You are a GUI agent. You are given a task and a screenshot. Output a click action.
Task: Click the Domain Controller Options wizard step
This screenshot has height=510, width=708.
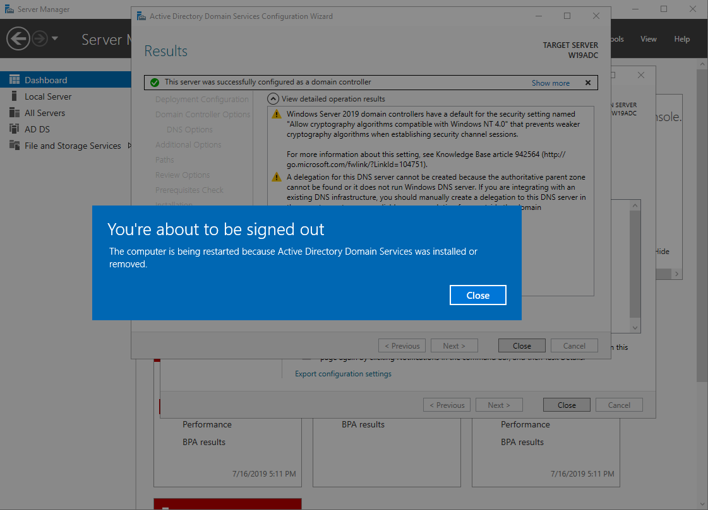click(x=203, y=115)
